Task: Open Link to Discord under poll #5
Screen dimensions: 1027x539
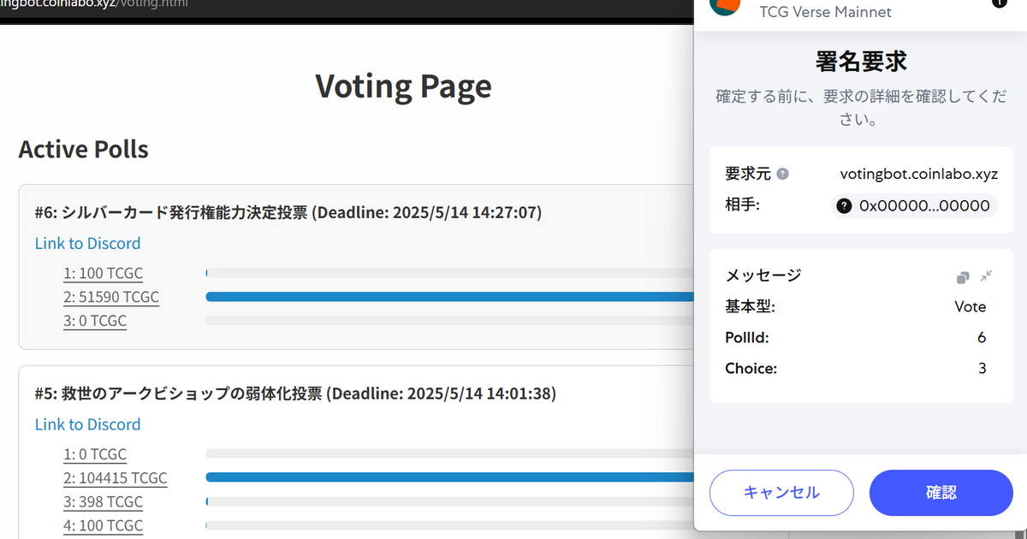Action: (87, 423)
